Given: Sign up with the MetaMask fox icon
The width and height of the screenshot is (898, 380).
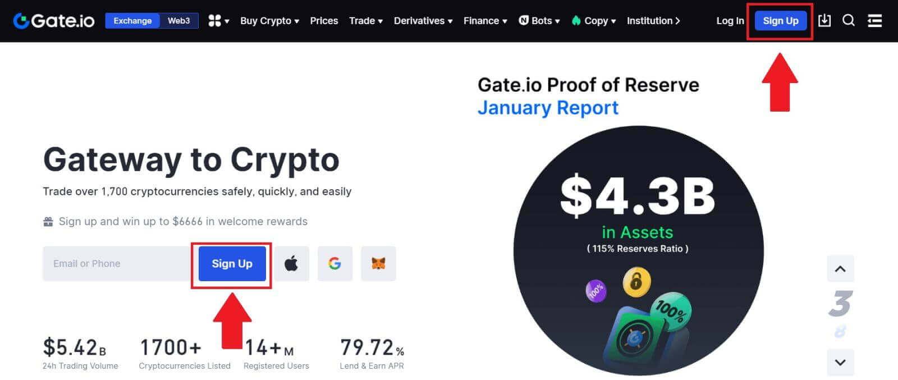Looking at the screenshot, I should [x=379, y=263].
